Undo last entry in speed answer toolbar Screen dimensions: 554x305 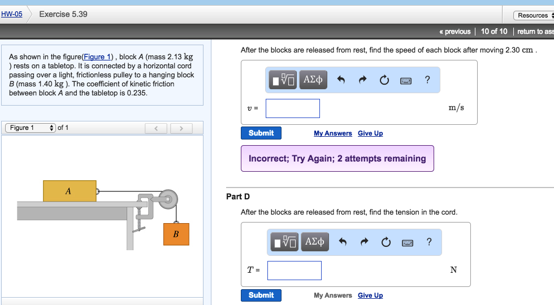341,80
